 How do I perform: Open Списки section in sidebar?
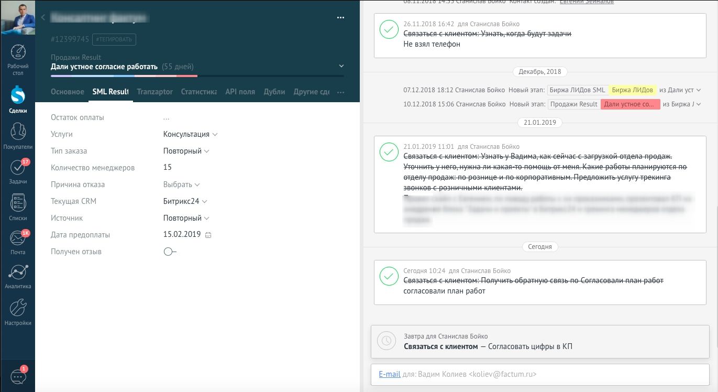18,206
